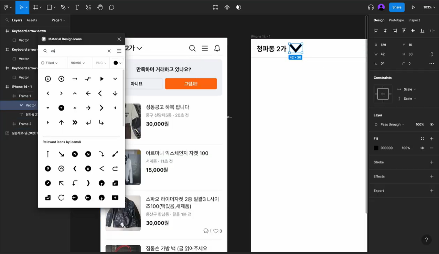Align right in Design panel
This screenshot has height=254, width=439.
point(395,31)
